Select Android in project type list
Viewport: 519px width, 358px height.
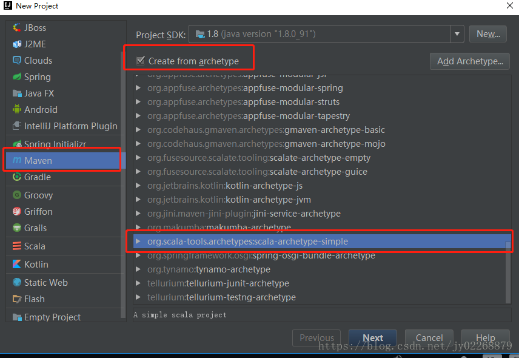64,110
